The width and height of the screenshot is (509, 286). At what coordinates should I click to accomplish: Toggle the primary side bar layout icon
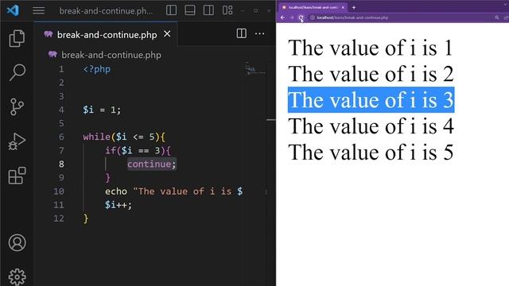point(172,10)
